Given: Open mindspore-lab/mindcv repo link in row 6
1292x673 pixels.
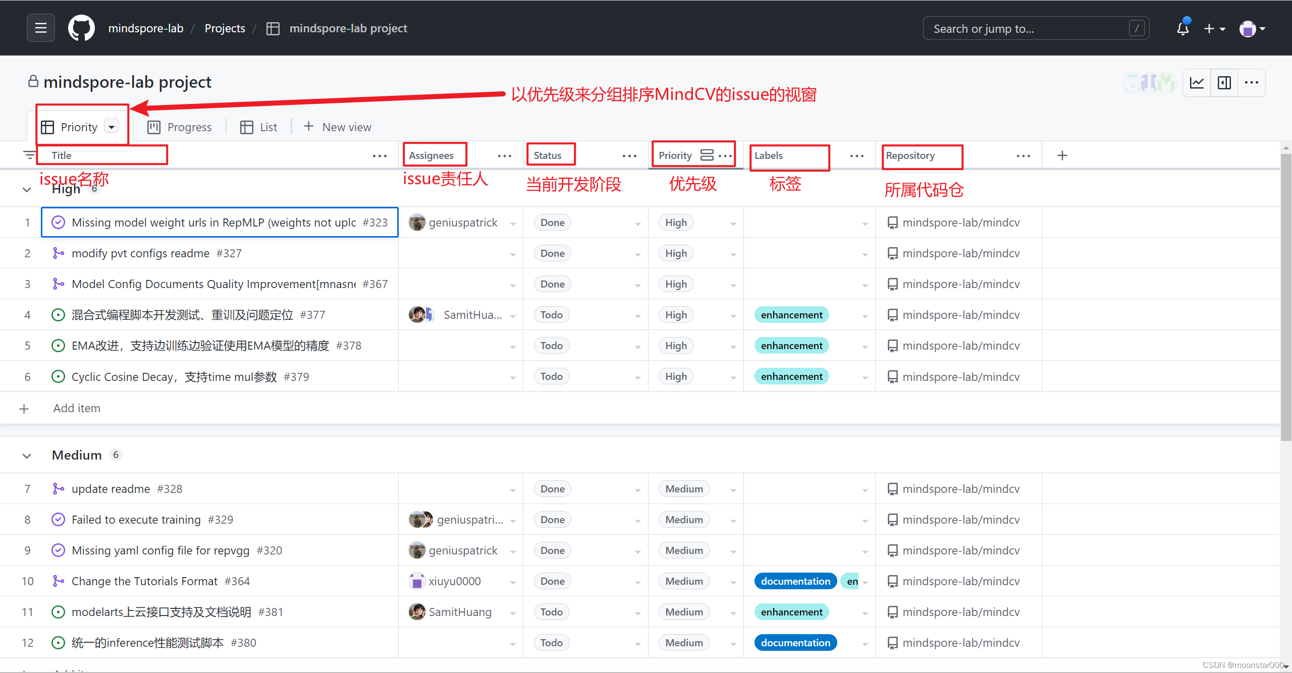Looking at the screenshot, I should [x=961, y=377].
